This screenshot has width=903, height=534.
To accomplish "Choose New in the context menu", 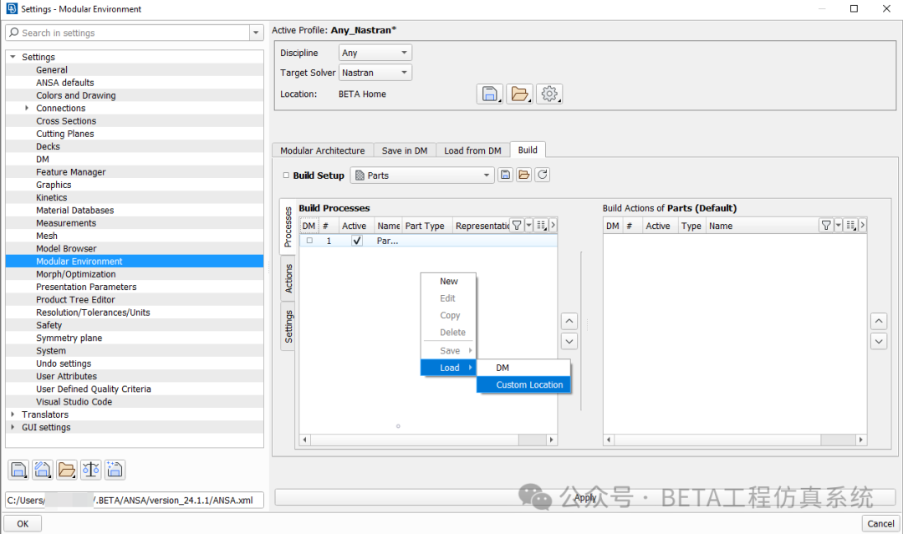I will [449, 282].
